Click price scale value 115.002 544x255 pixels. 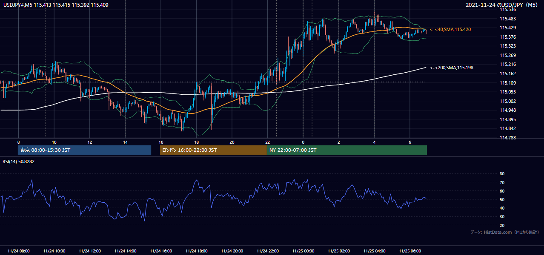click(x=507, y=101)
